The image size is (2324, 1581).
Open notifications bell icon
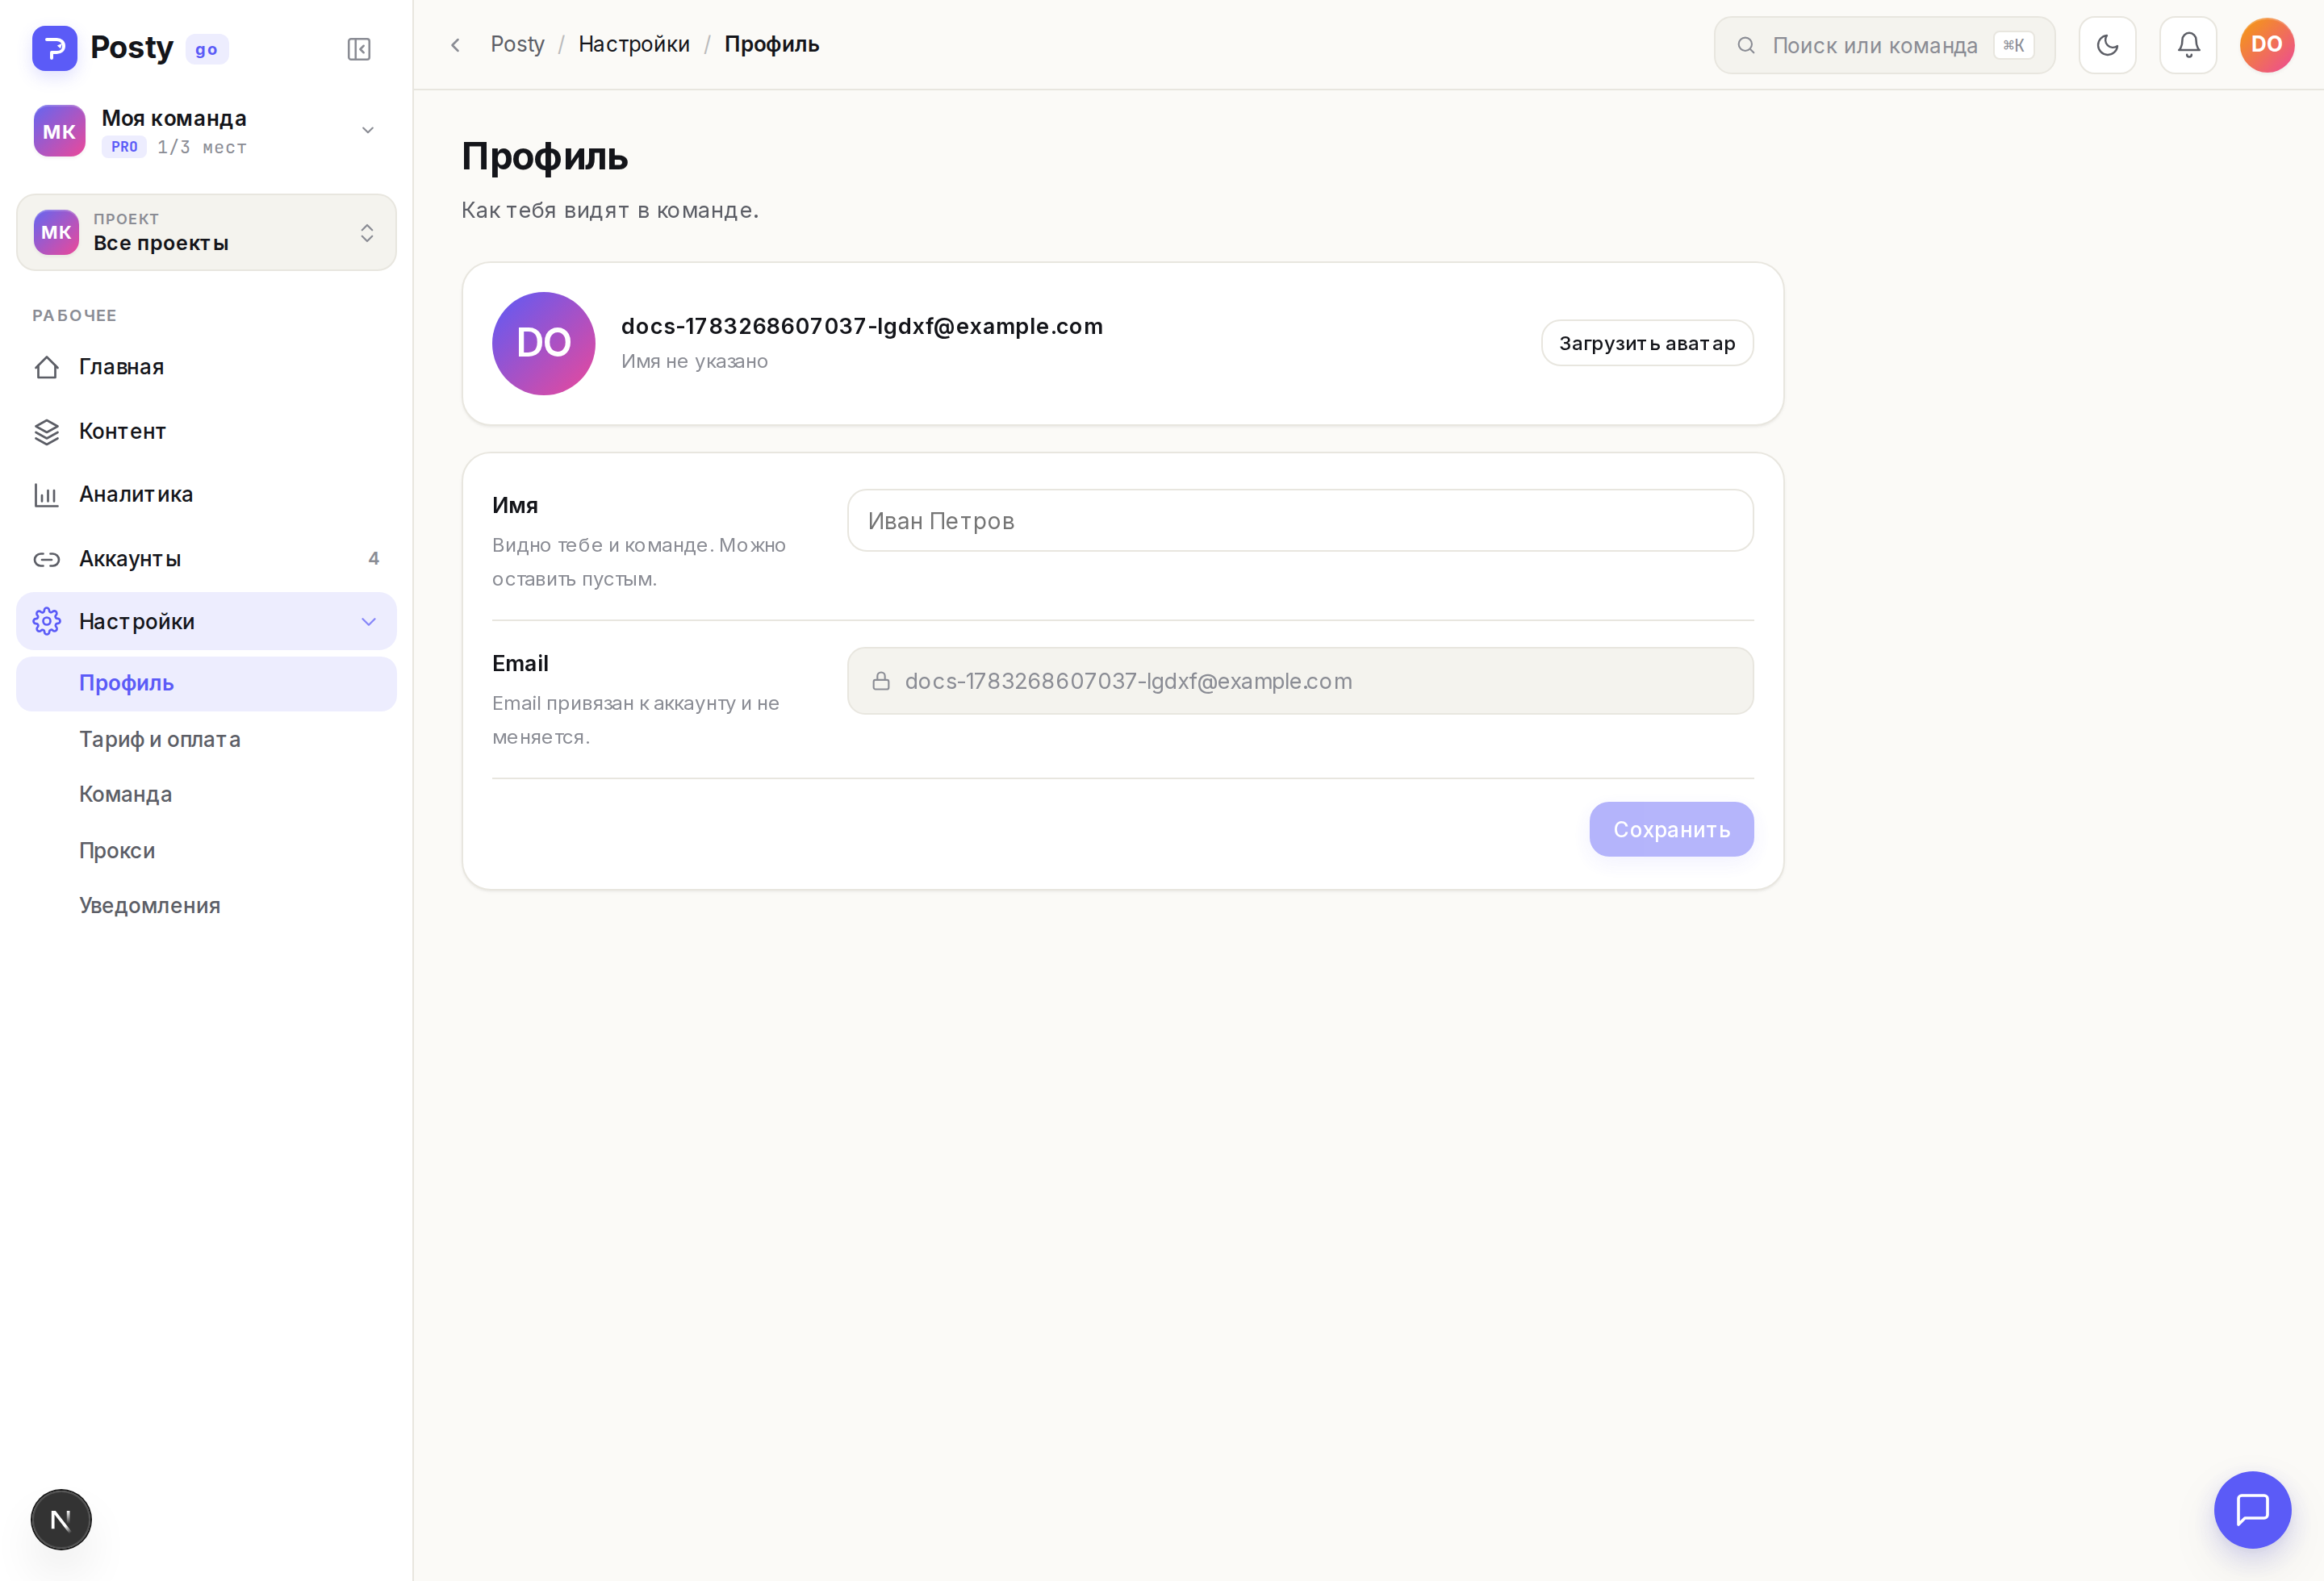(2188, 45)
